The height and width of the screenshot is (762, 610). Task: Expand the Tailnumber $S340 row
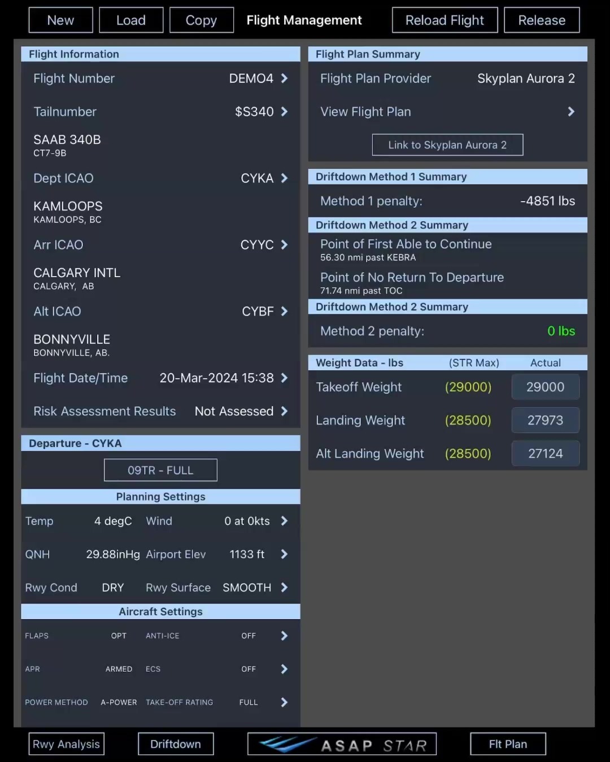tap(284, 112)
